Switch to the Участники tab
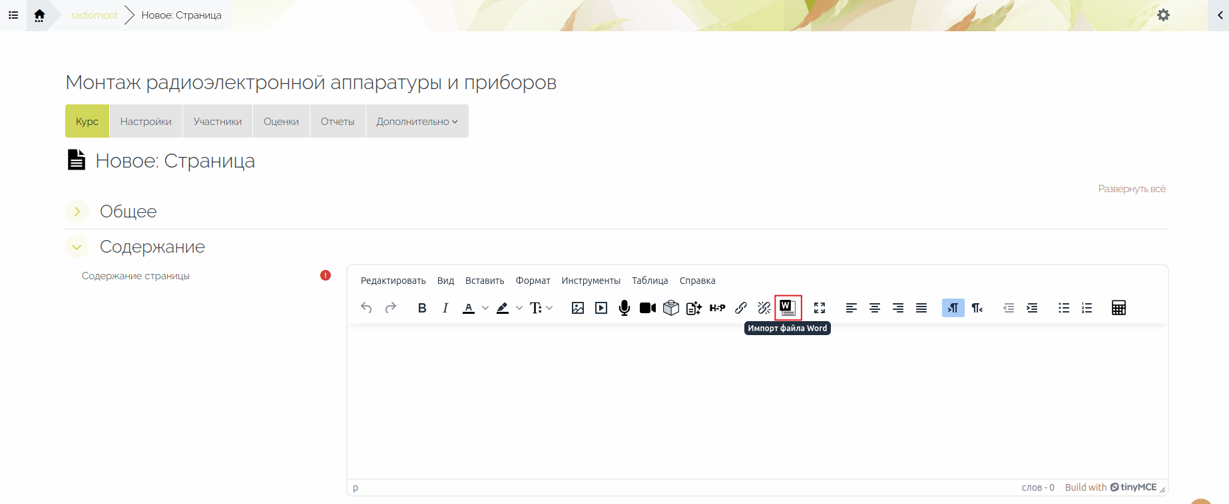The height and width of the screenshot is (504, 1229). point(217,122)
